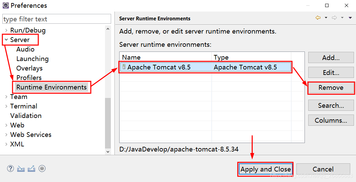Select the Profilers preference page
Screen dimensions: 356x182
tap(29, 78)
